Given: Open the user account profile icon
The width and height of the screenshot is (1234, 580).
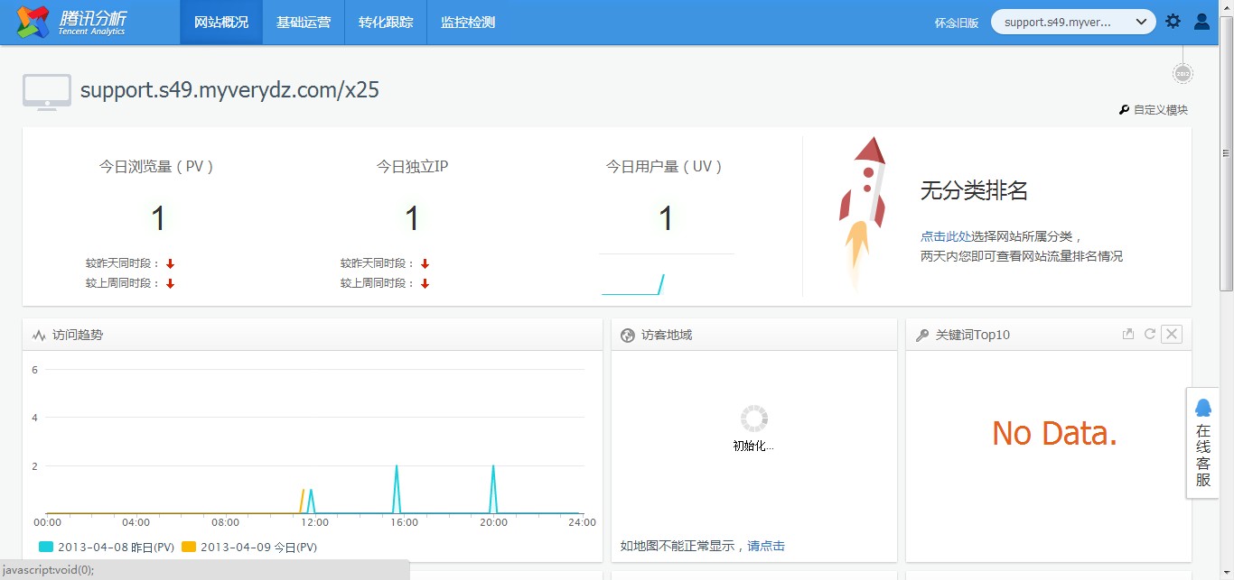Looking at the screenshot, I should click(1201, 22).
